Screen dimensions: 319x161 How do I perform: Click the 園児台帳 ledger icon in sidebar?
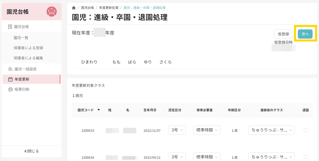(x=10, y=27)
